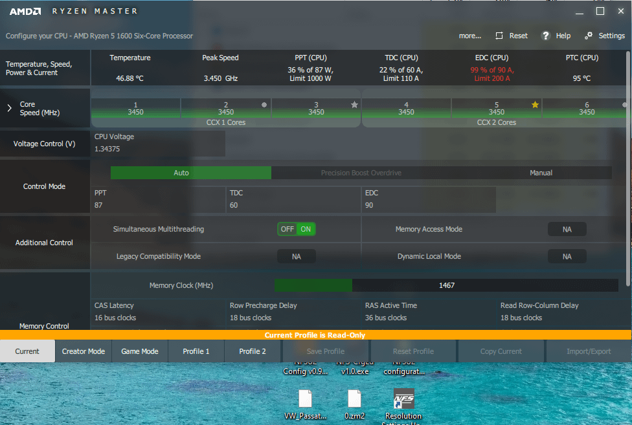Click Additional Control section label
This screenshot has width=632, height=425.
coord(44,243)
